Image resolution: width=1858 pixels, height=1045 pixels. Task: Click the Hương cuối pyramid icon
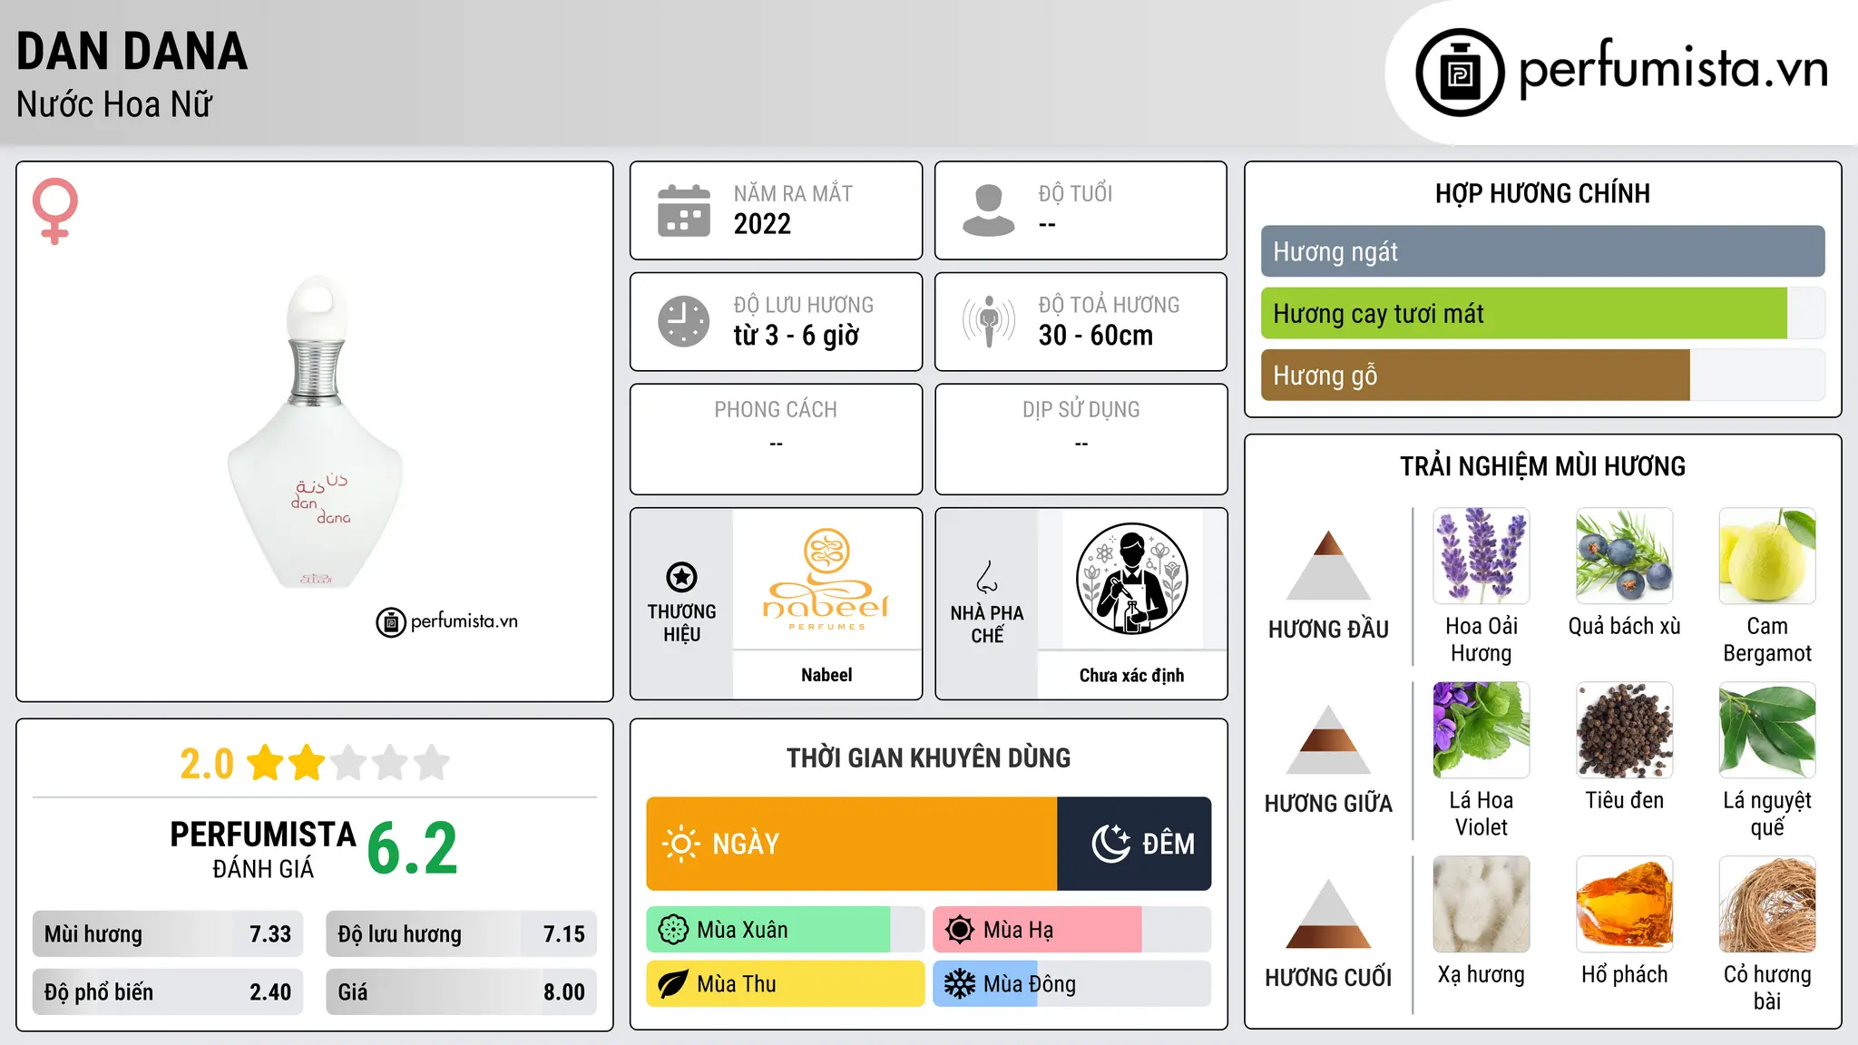click(1328, 913)
